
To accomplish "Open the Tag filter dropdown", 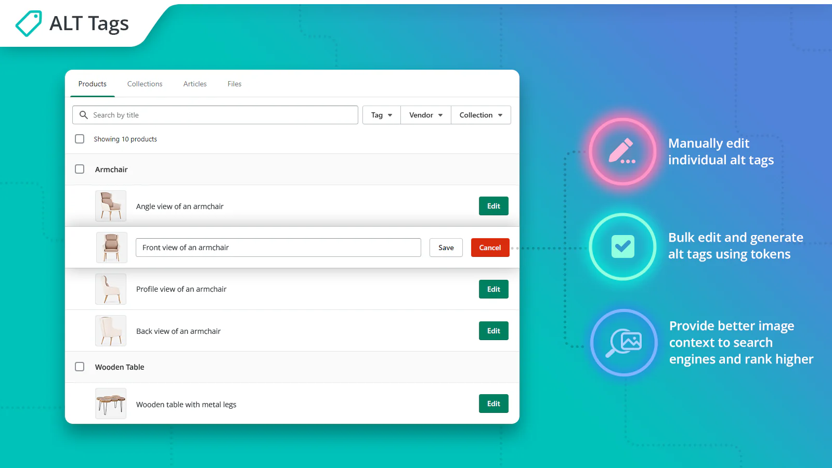I will (x=381, y=115).
